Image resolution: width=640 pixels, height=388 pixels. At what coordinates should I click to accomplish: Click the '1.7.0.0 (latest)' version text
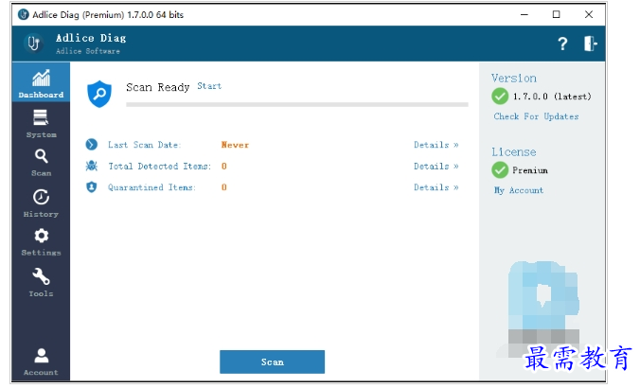[x=552, y=97]
